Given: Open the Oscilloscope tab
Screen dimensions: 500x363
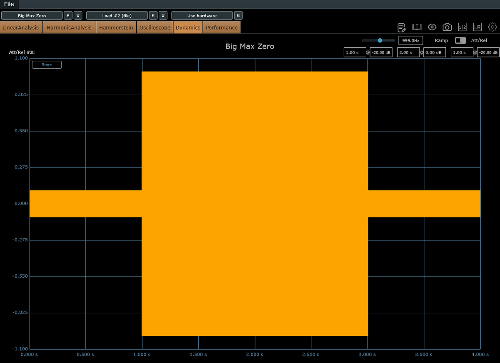Looking at the screenshot, I should click(155, 27).
